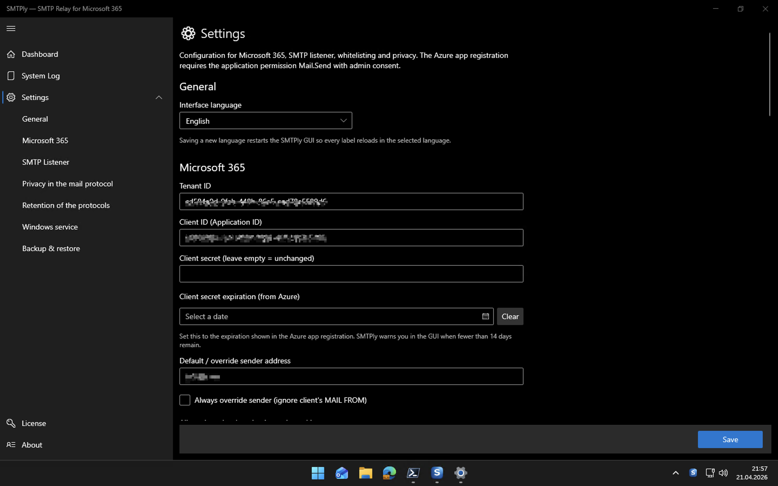
Task: Click the key icon next to License
Action: pos(11,423)
